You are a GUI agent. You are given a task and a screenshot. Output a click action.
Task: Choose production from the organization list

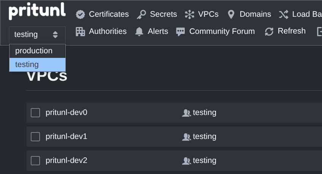click(34, 51)
